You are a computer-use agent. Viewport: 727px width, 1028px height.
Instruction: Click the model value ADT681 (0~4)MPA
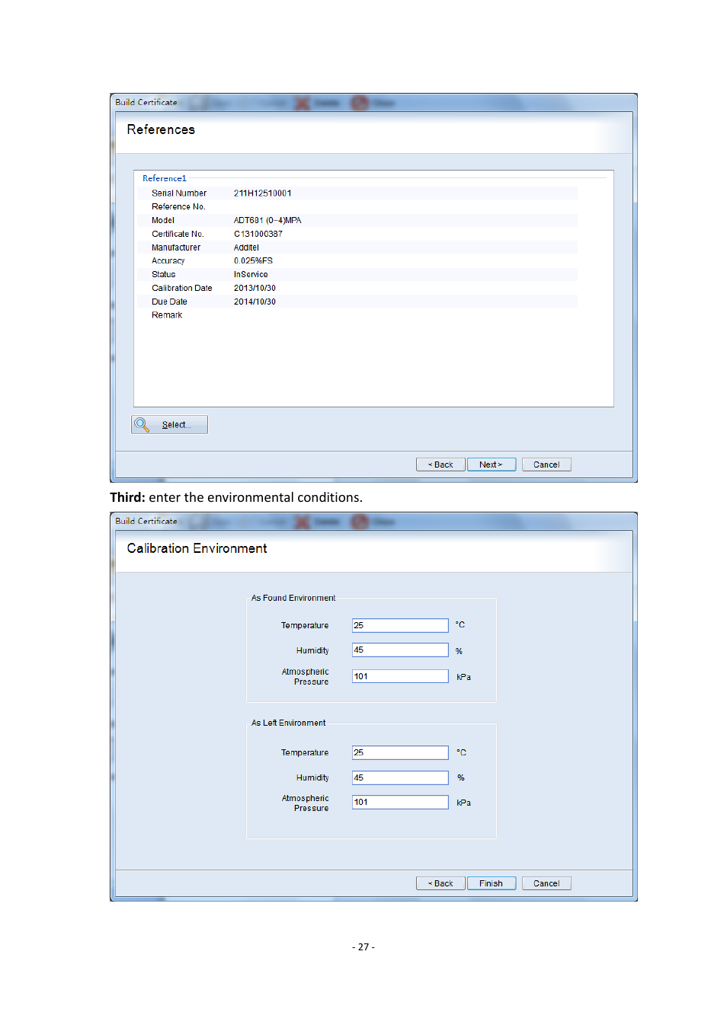tap(267, 221)
